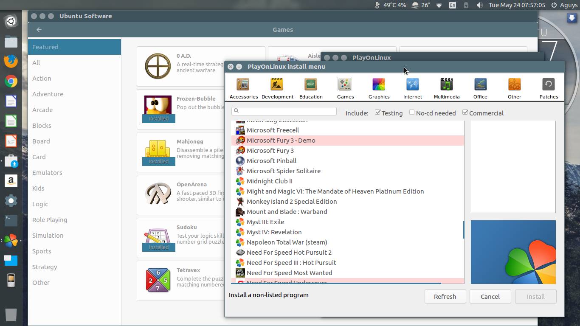Click the OpenArena game icon
This screenshot has width=580, height=326.
[x=158, y=194]
